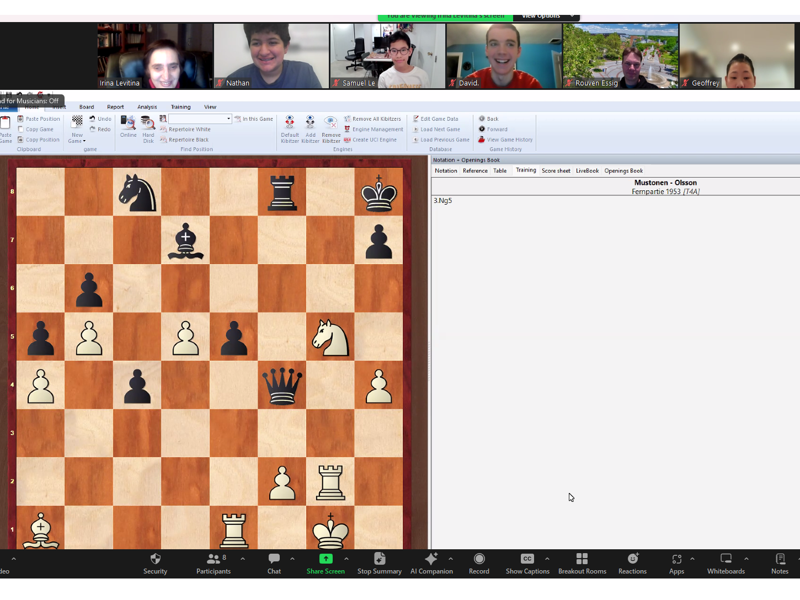Open Zoom Breakout Rooms

click(x=582, y=564)
